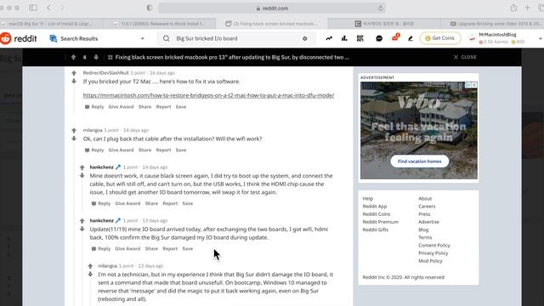This screenshot has width=544, height=306.
Task: Upvote milangoa's wifi question comment
Action: 74,130
